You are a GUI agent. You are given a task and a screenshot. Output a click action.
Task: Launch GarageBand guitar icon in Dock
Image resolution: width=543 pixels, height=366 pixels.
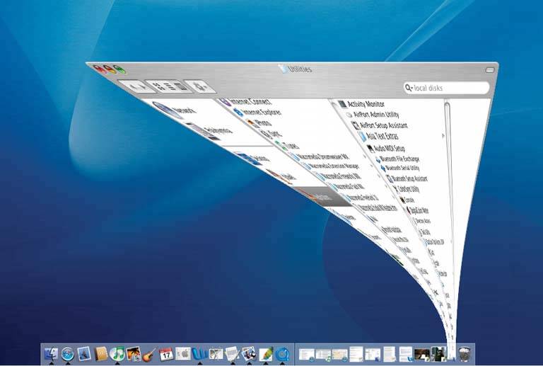148,353
